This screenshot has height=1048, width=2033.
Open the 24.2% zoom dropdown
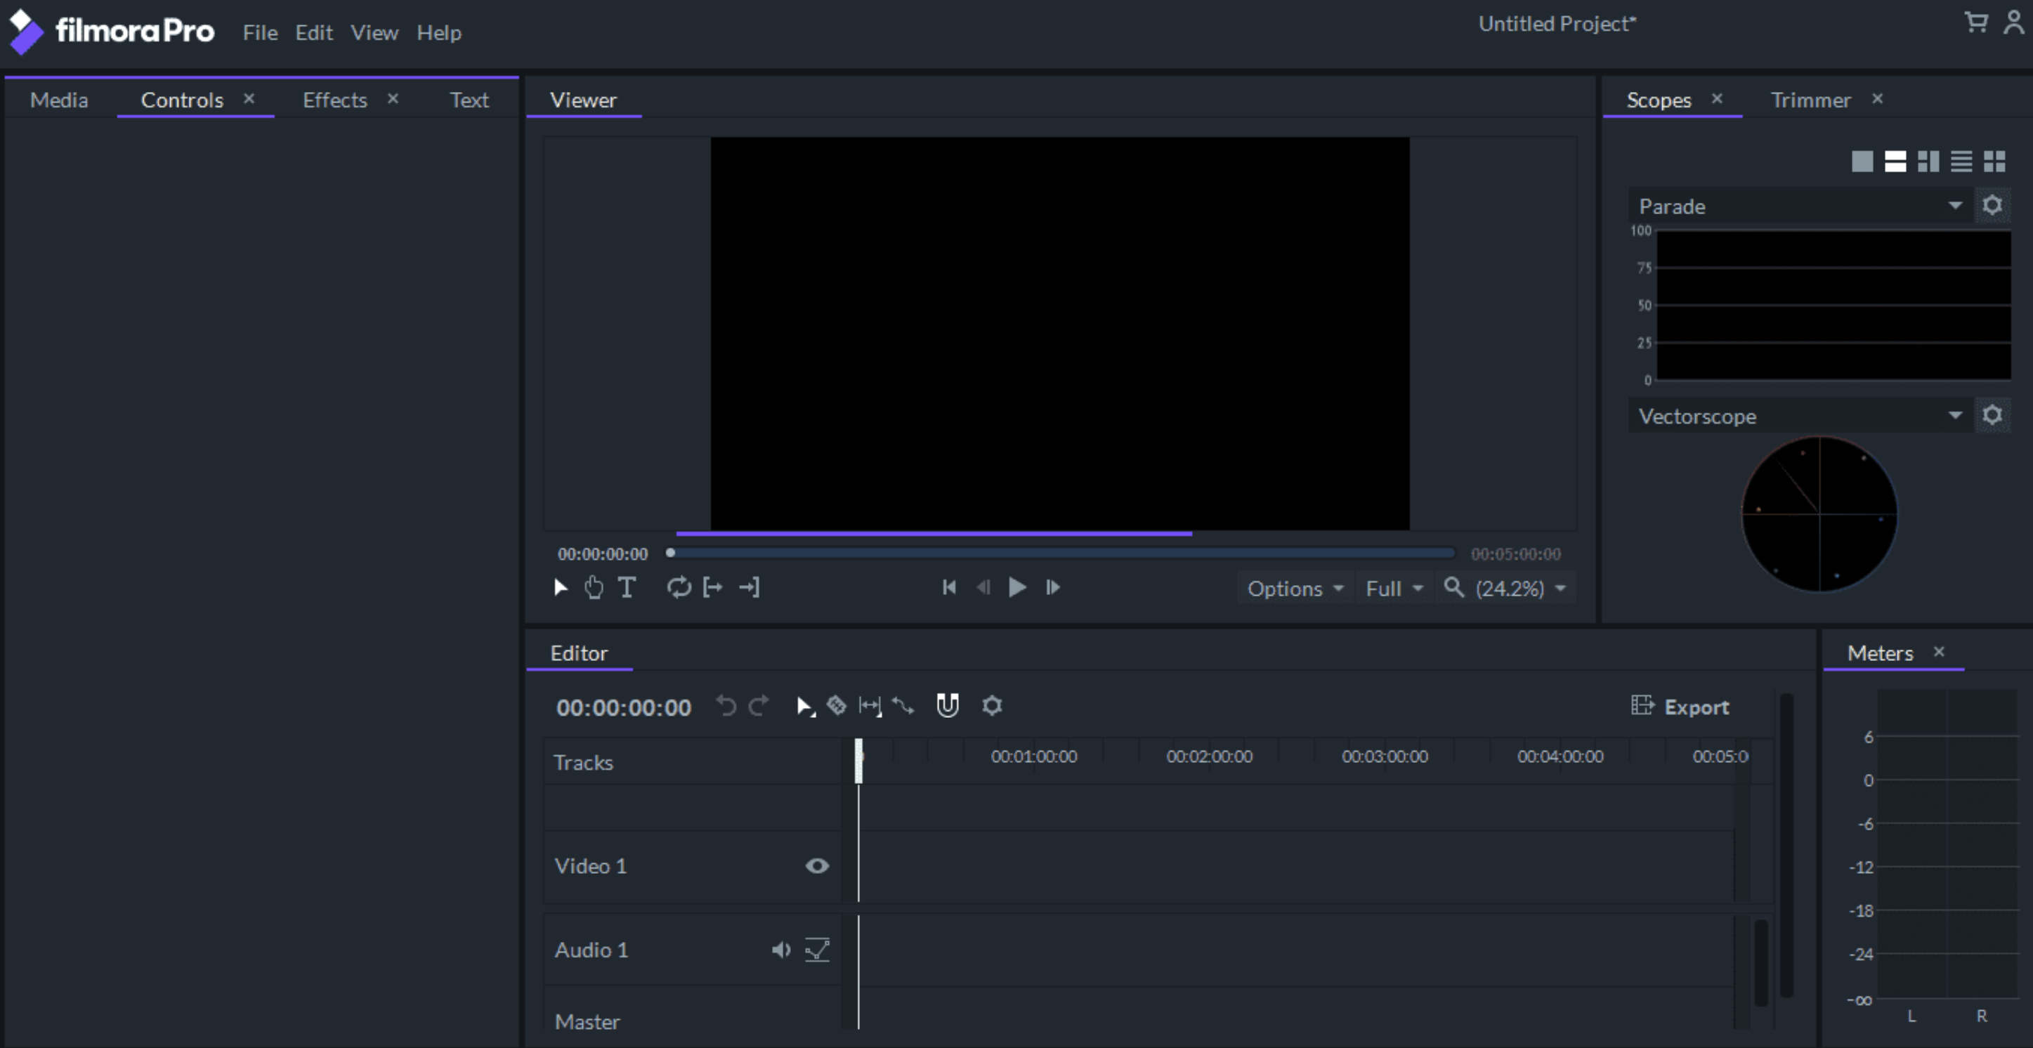pyautogui.click(x=1521, y=589)
